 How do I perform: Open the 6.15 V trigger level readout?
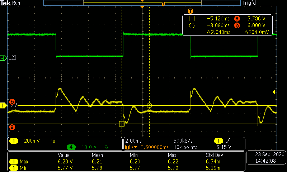(224, 147)
